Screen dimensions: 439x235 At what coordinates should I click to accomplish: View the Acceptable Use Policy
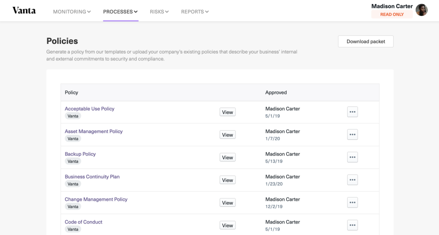coord(227,112)
